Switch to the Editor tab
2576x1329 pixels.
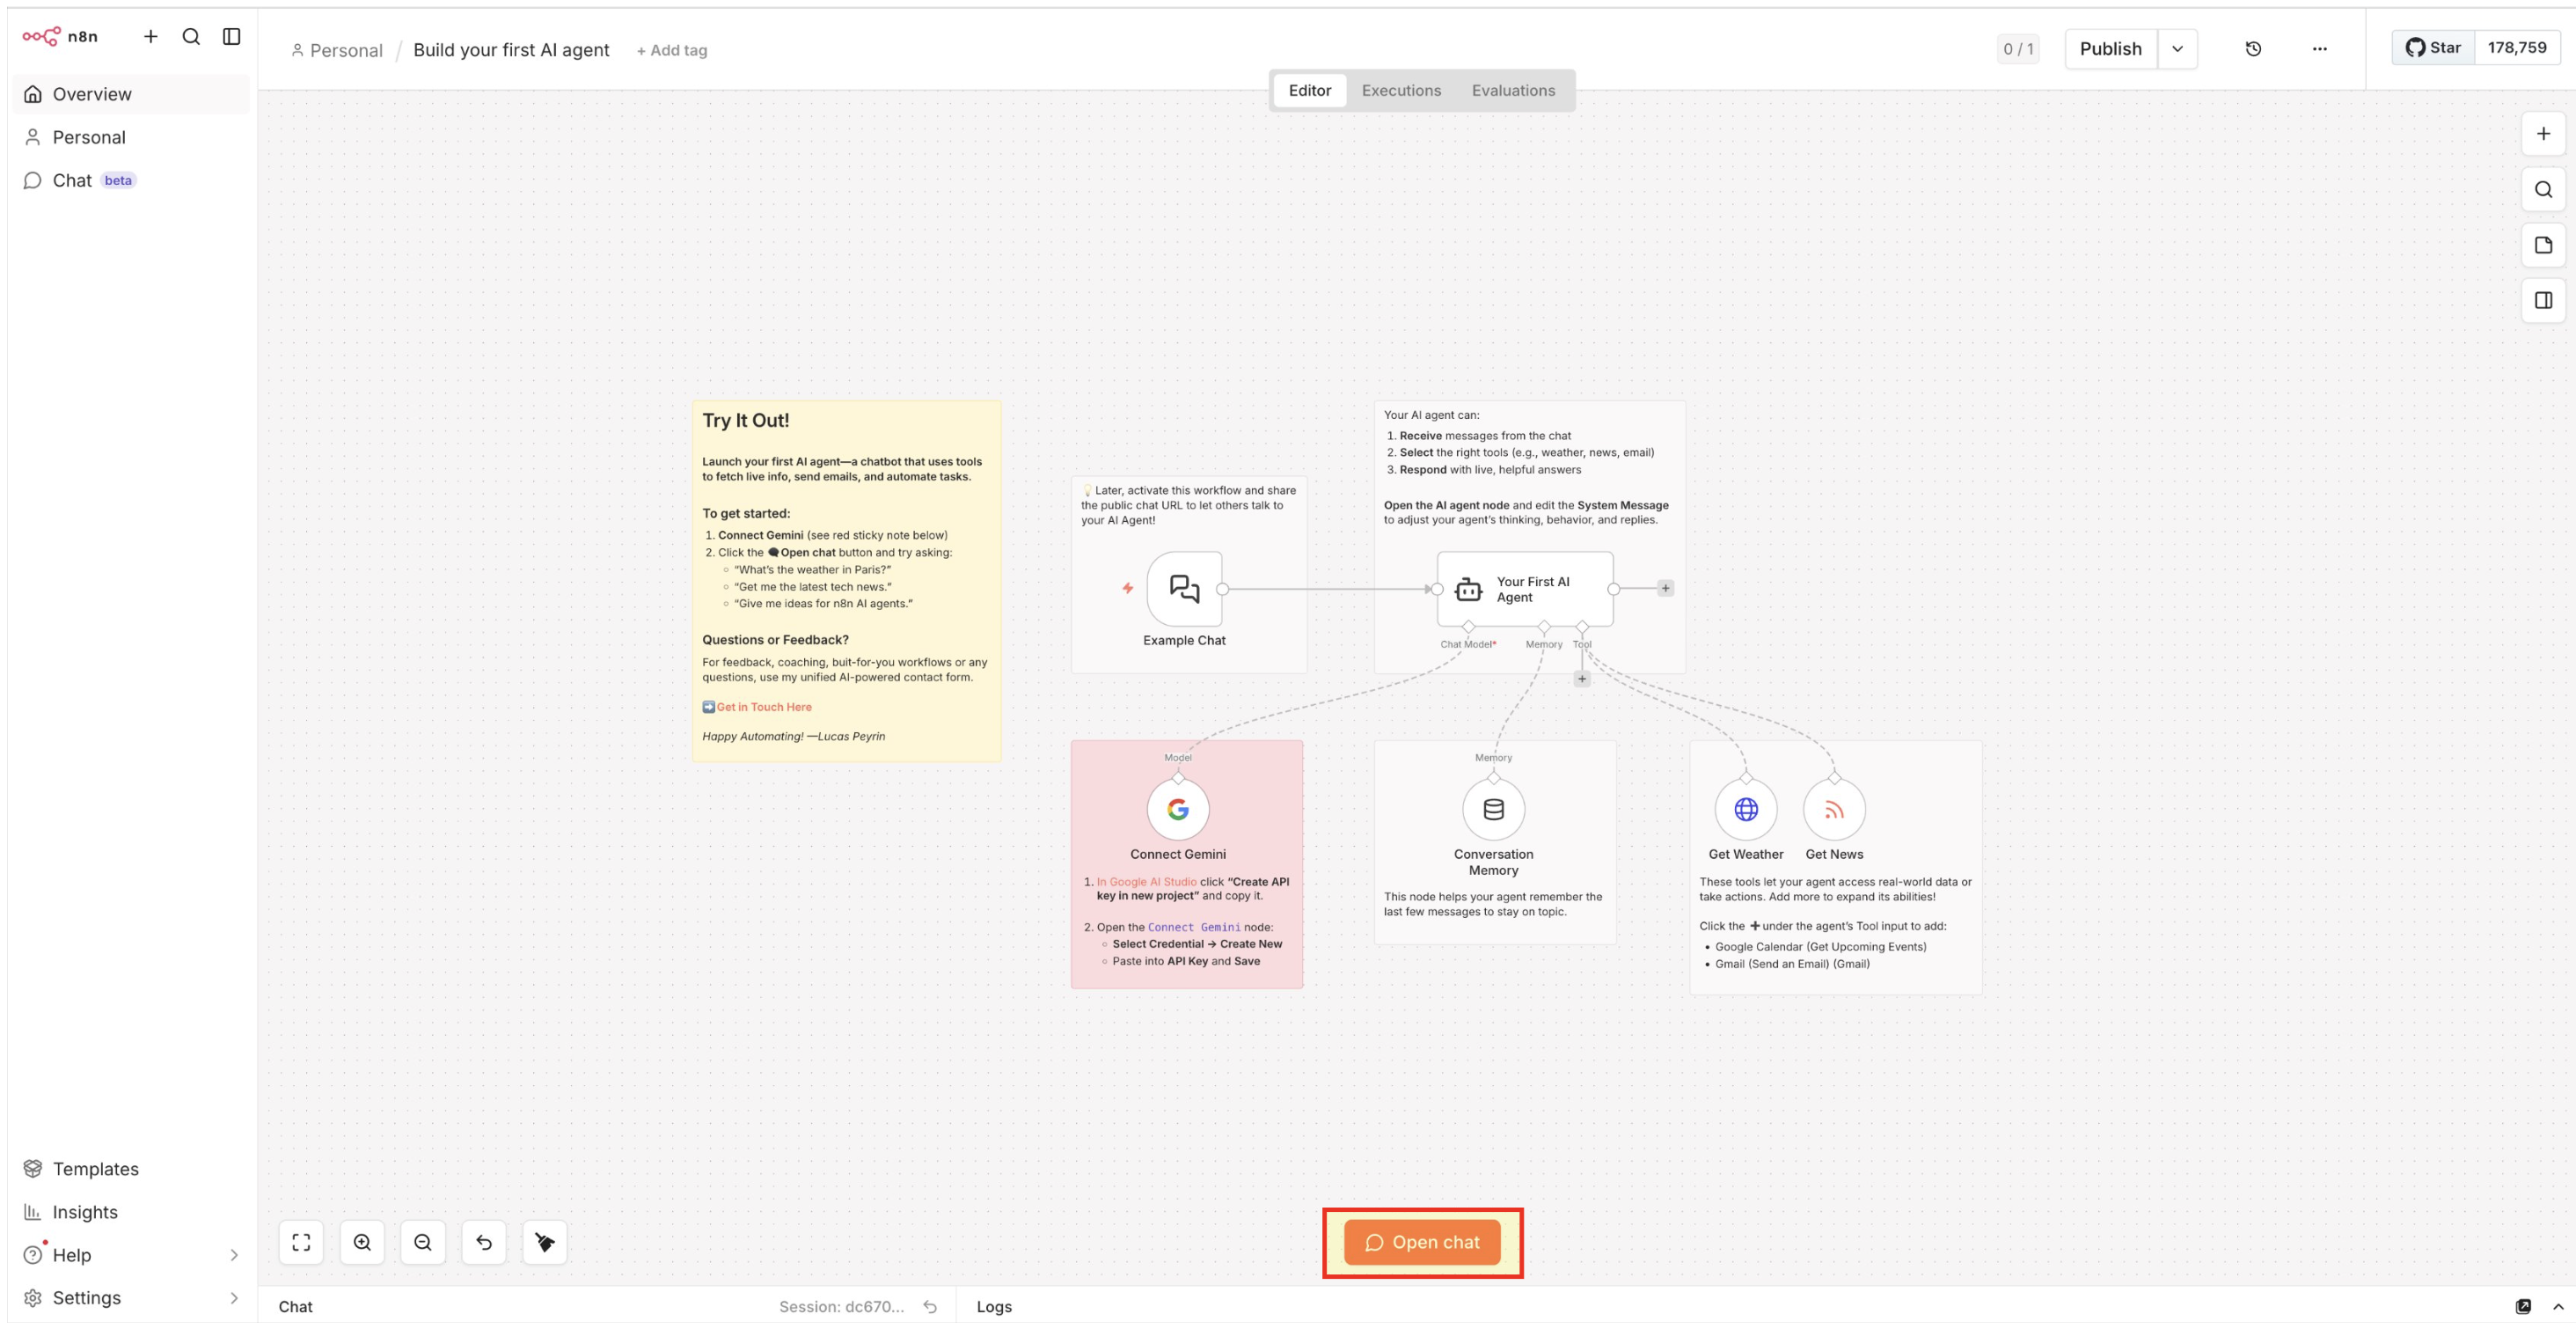pyautogui.click(x=1310, y=91)
